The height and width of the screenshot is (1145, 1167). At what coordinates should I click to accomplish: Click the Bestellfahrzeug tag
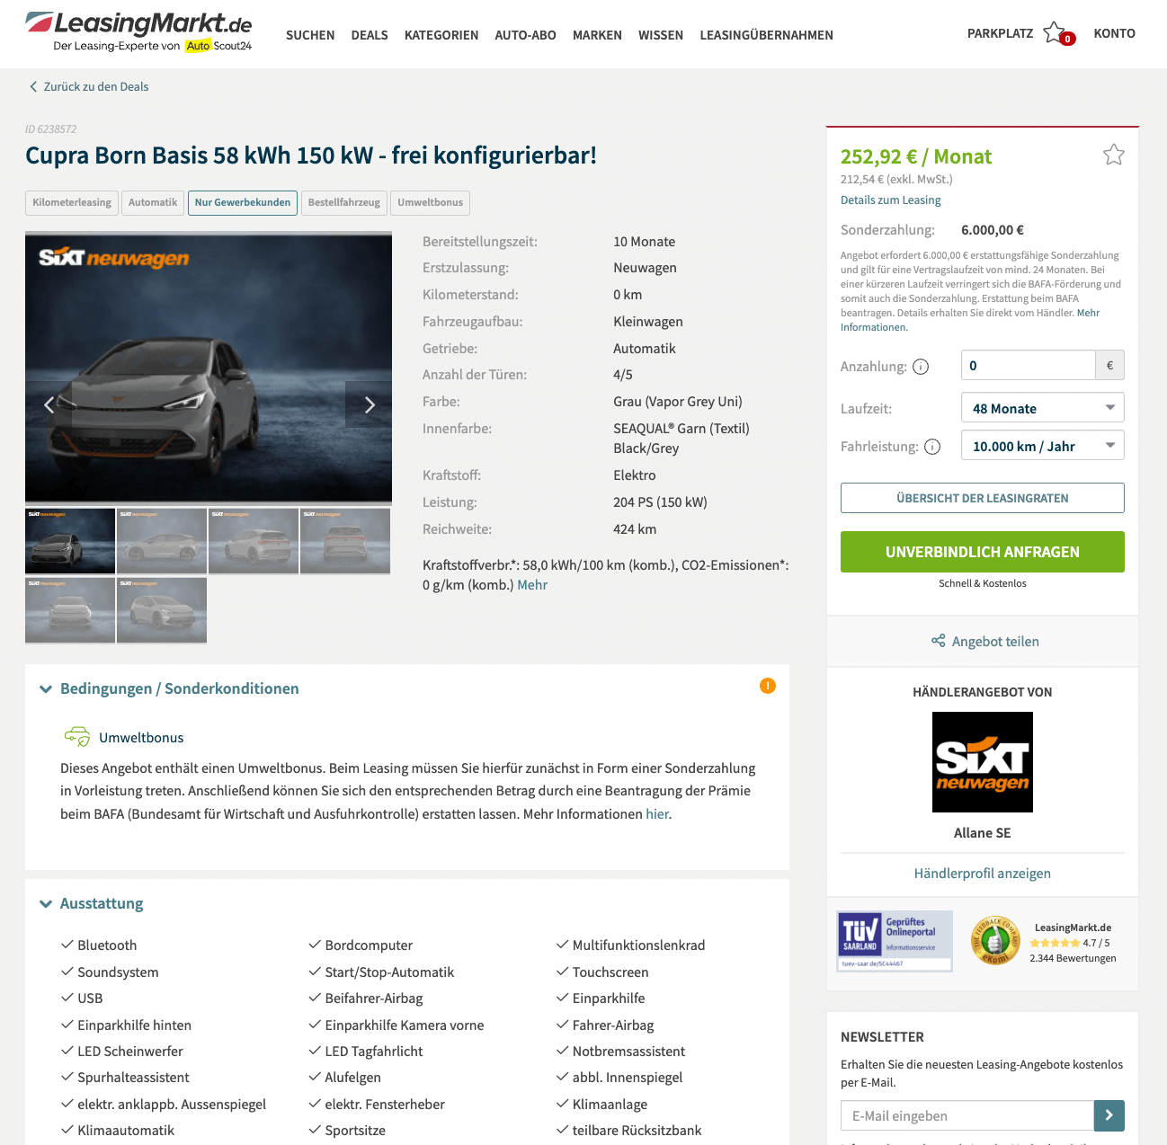[x=344, y=202]
